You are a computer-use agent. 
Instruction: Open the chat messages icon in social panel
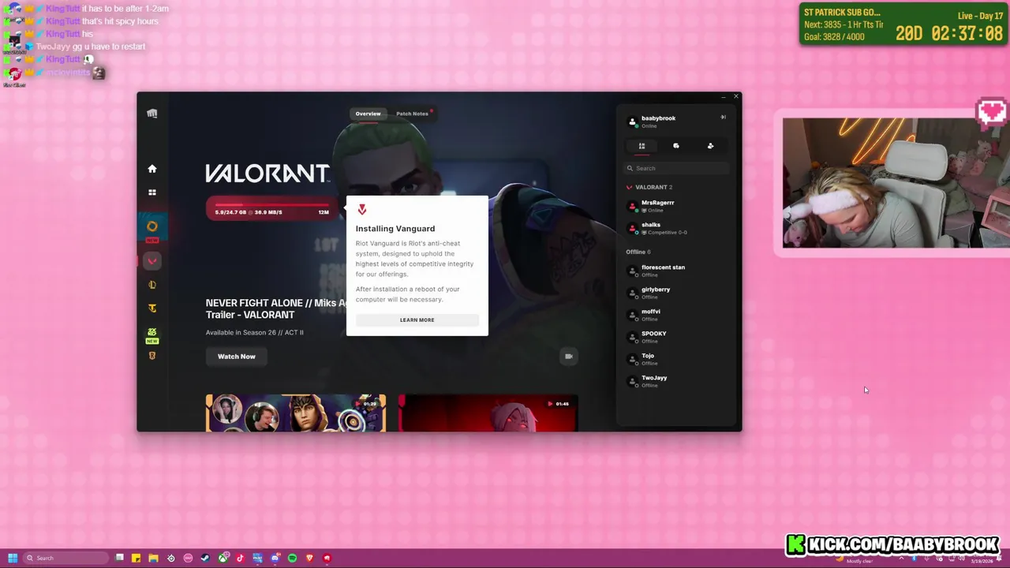pos(676,146)
